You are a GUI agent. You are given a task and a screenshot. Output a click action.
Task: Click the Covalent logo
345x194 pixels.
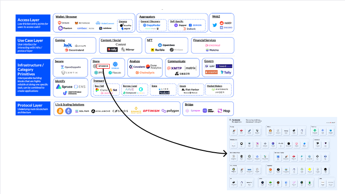click(x=137, y=67)
